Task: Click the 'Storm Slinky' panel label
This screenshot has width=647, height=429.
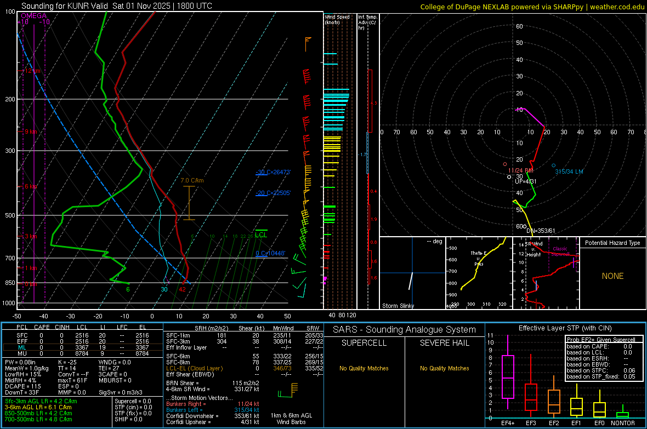Action: (398, 306)
